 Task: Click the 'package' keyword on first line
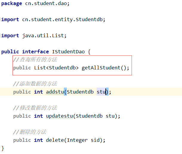click(x=12, y=4)
